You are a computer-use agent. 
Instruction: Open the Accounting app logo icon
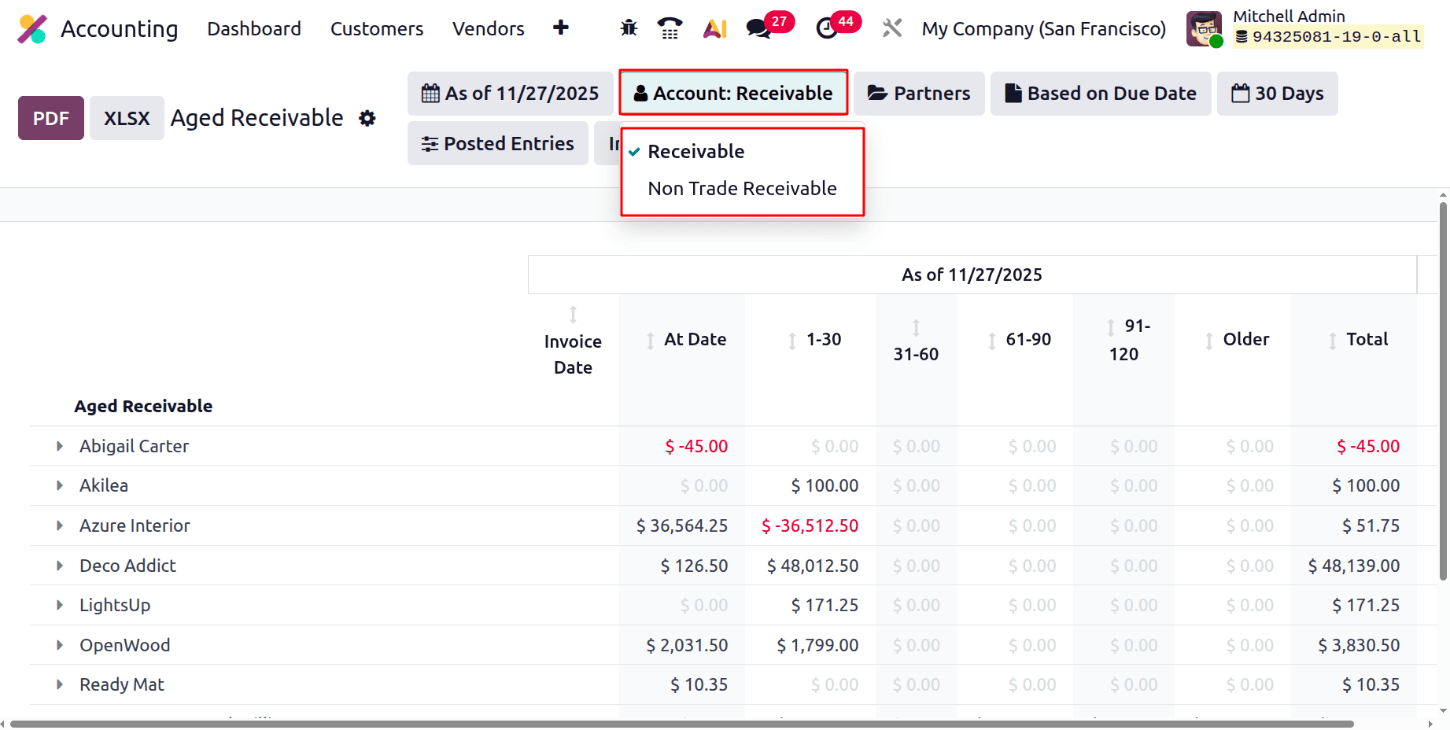[32, 29]
